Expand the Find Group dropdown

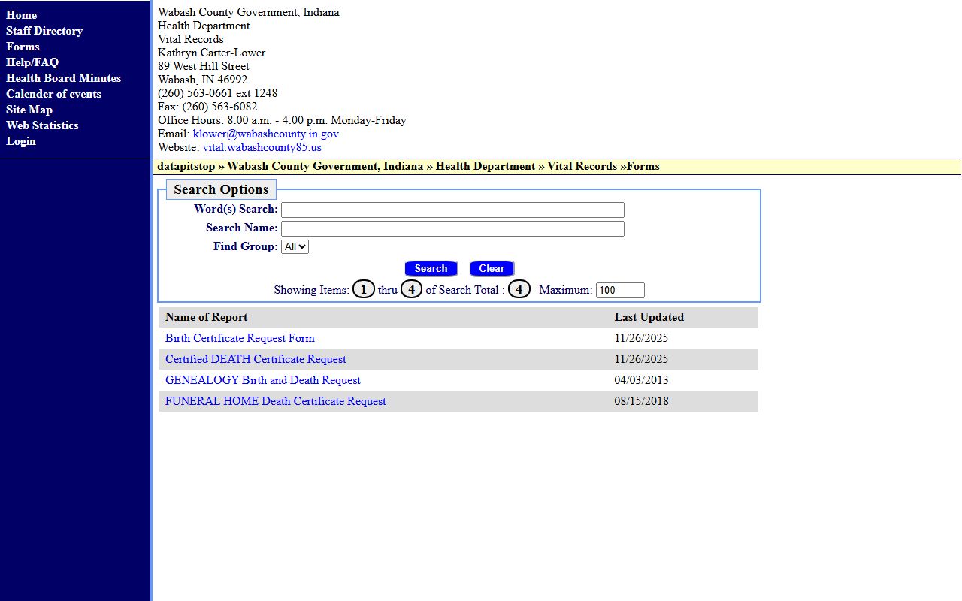295,246
